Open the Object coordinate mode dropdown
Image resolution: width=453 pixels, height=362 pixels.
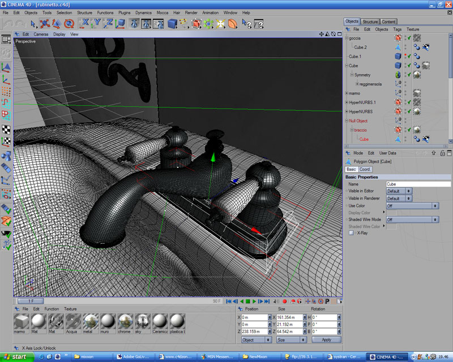click(x=257, y=340)
